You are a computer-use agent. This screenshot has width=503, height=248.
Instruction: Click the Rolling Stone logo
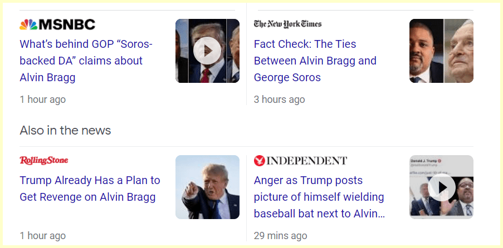coord(44,161)
